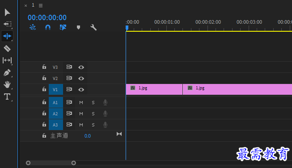
Task: Click right handle of zoom scrollbar
Action: pos(73,163)
